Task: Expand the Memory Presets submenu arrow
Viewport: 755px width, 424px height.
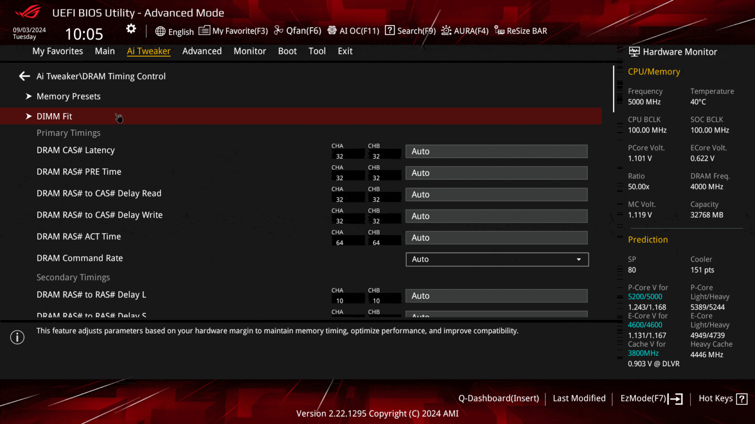Action: pos(29,96)
